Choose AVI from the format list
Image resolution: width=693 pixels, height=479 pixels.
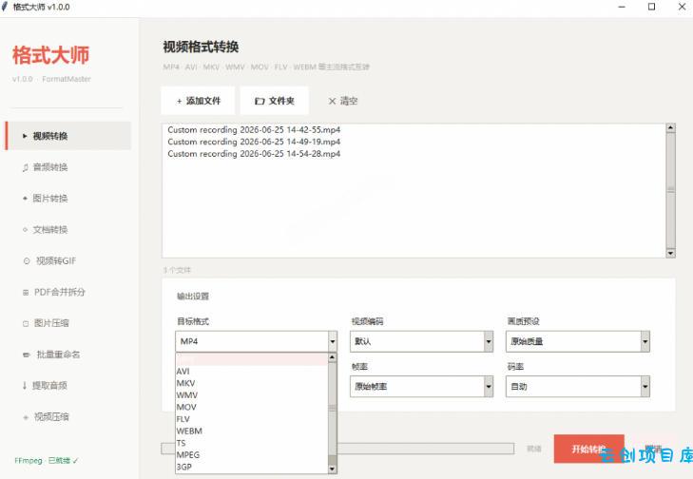point(252,372)
